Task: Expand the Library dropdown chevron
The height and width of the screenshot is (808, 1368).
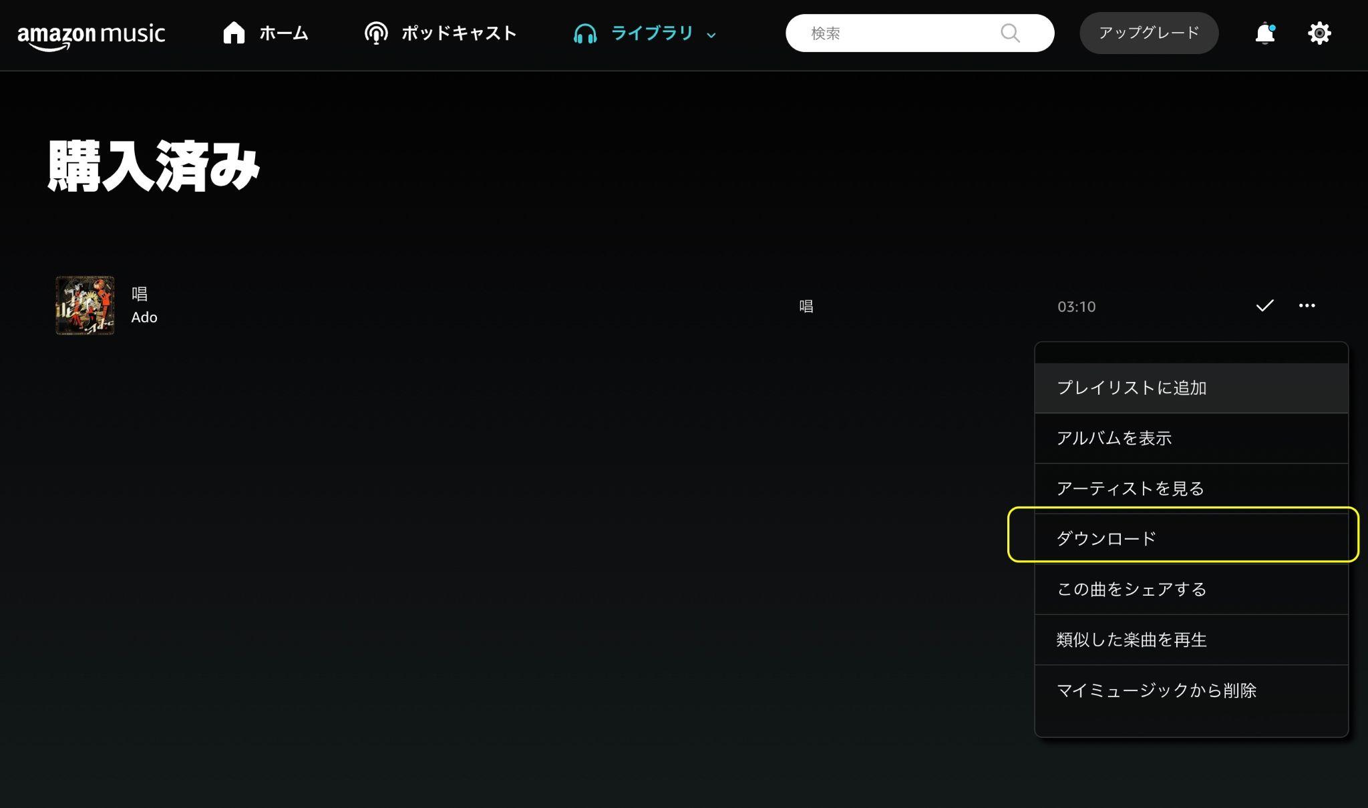Action: point(711,34)
